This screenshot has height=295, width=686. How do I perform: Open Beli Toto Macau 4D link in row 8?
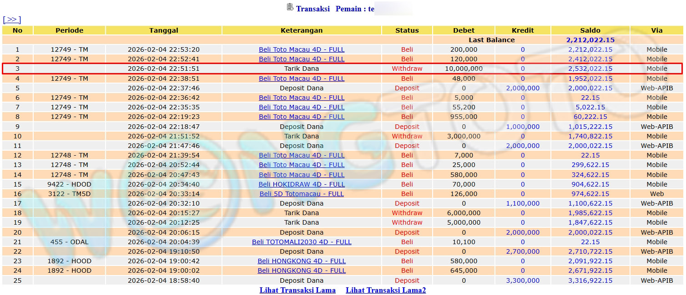coord(302,117)
